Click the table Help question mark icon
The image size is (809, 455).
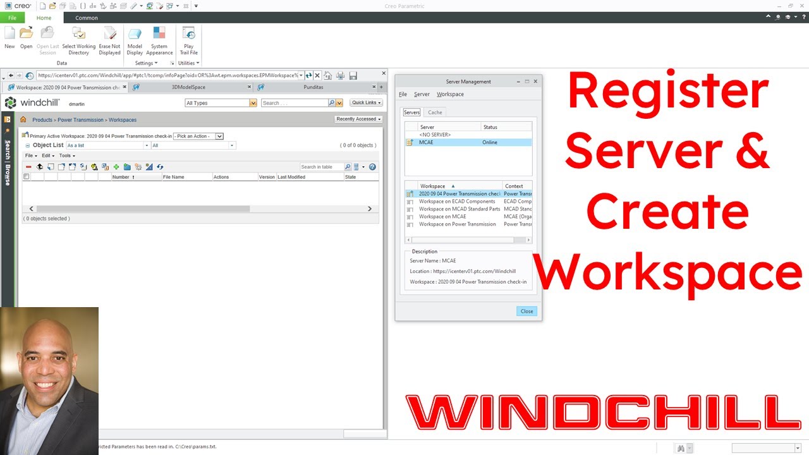tap(372, 167)
